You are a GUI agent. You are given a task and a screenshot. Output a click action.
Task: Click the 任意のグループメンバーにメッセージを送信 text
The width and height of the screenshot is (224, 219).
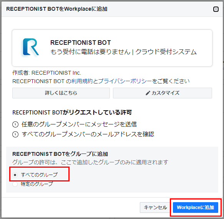coord(79,124)
